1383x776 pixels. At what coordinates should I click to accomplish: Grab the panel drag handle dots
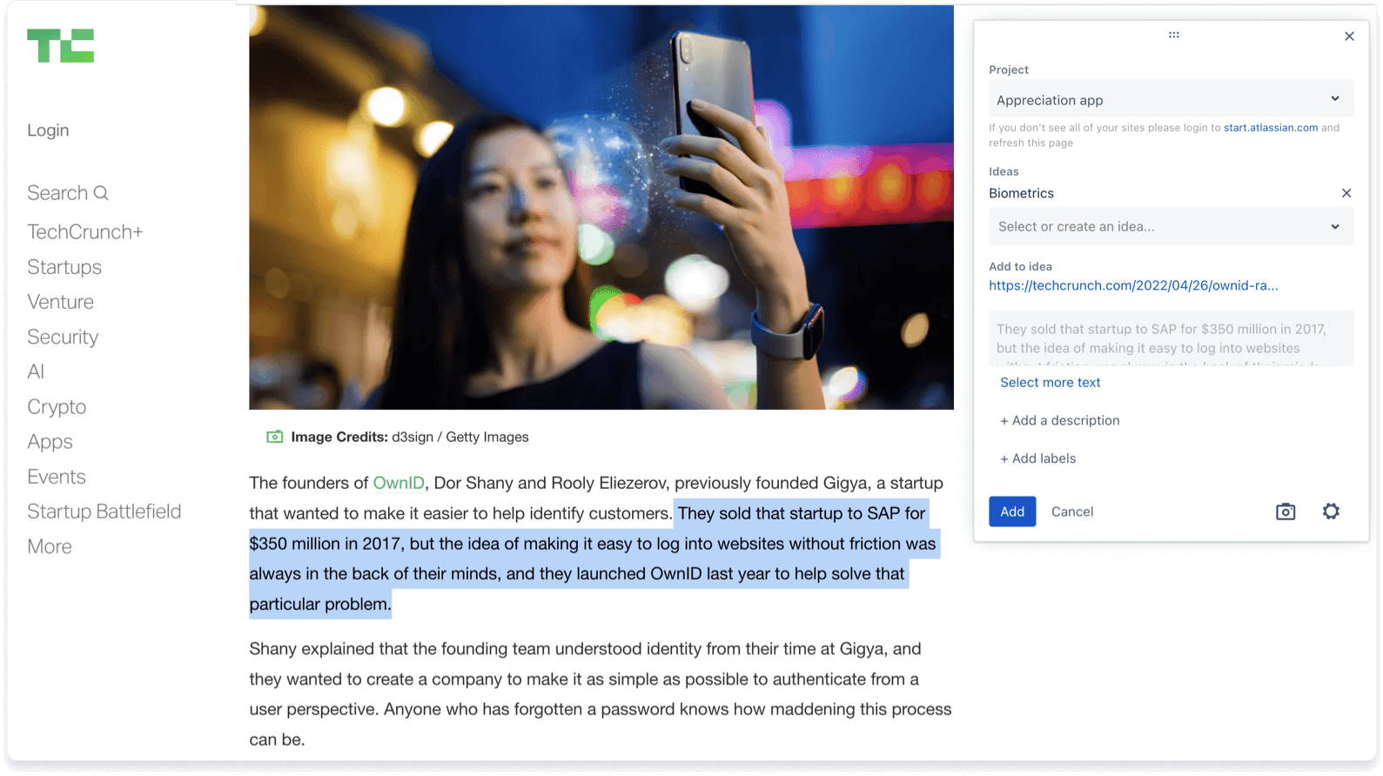pos(1173,35)
